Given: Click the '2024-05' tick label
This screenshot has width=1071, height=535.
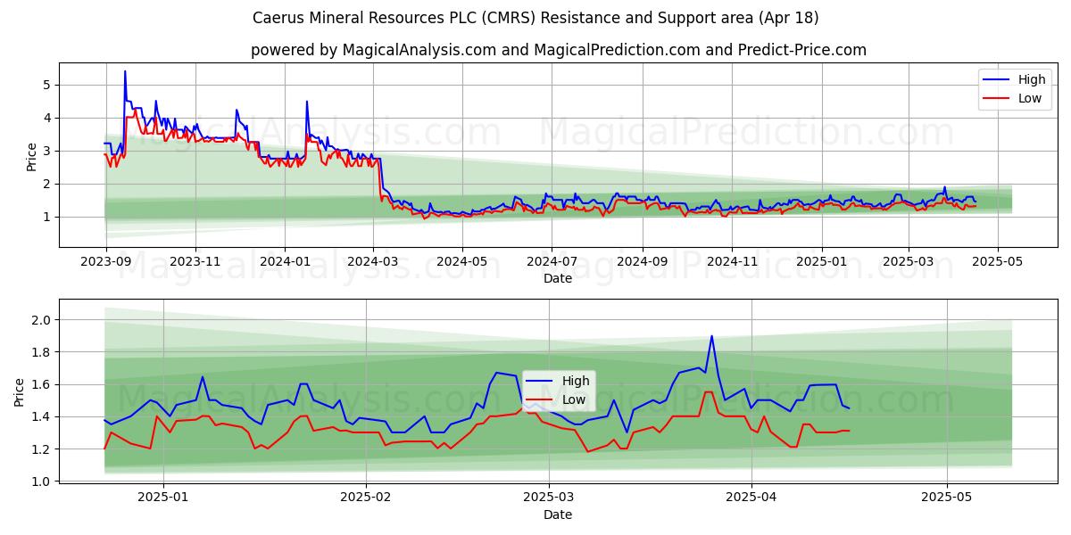Looking at the screenshot, I should (x=462, y=262).
